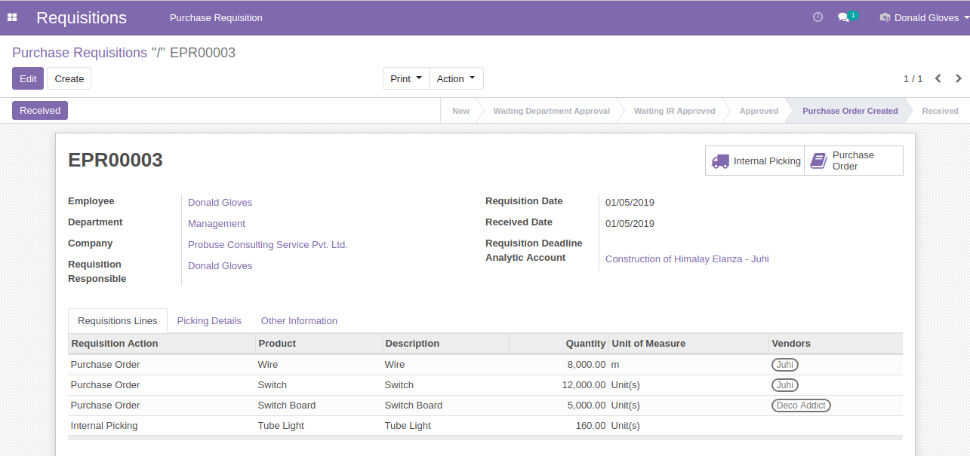Switch to the Picking Details tab
The height and width of the screenshot is (456, 970).
[x=209, y=320]
